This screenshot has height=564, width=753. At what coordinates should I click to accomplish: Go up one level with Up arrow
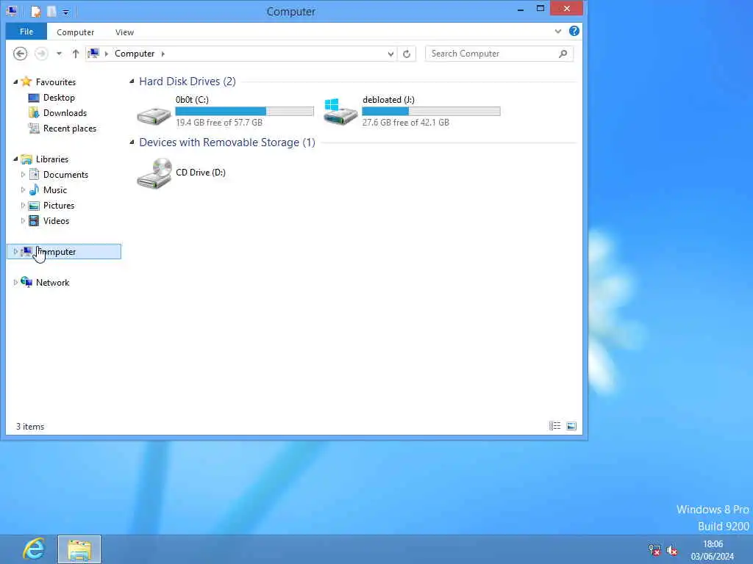(76, 54)
